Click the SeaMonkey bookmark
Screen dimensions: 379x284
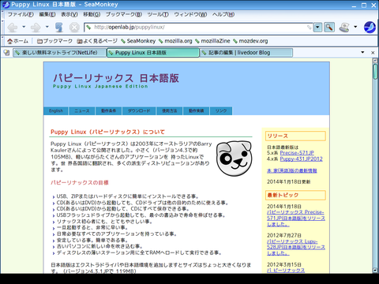tap(138, 41)
